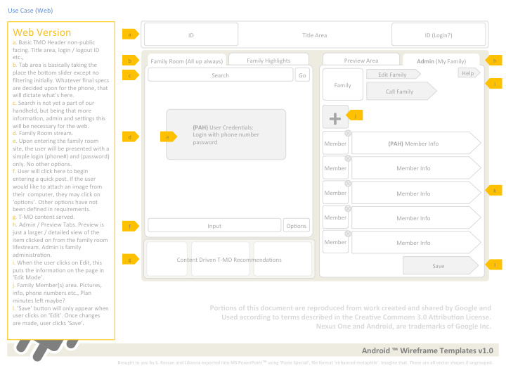Click the Family picture box
The width and height of the screenshot is (506, 380).
click(x=342, y=85)
